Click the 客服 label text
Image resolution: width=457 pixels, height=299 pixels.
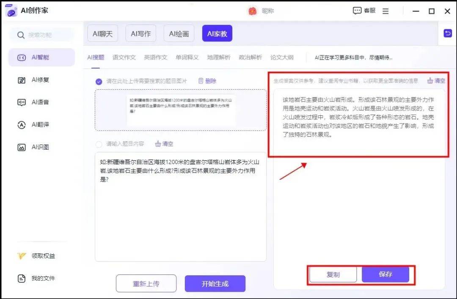click(x=369, y=11)
